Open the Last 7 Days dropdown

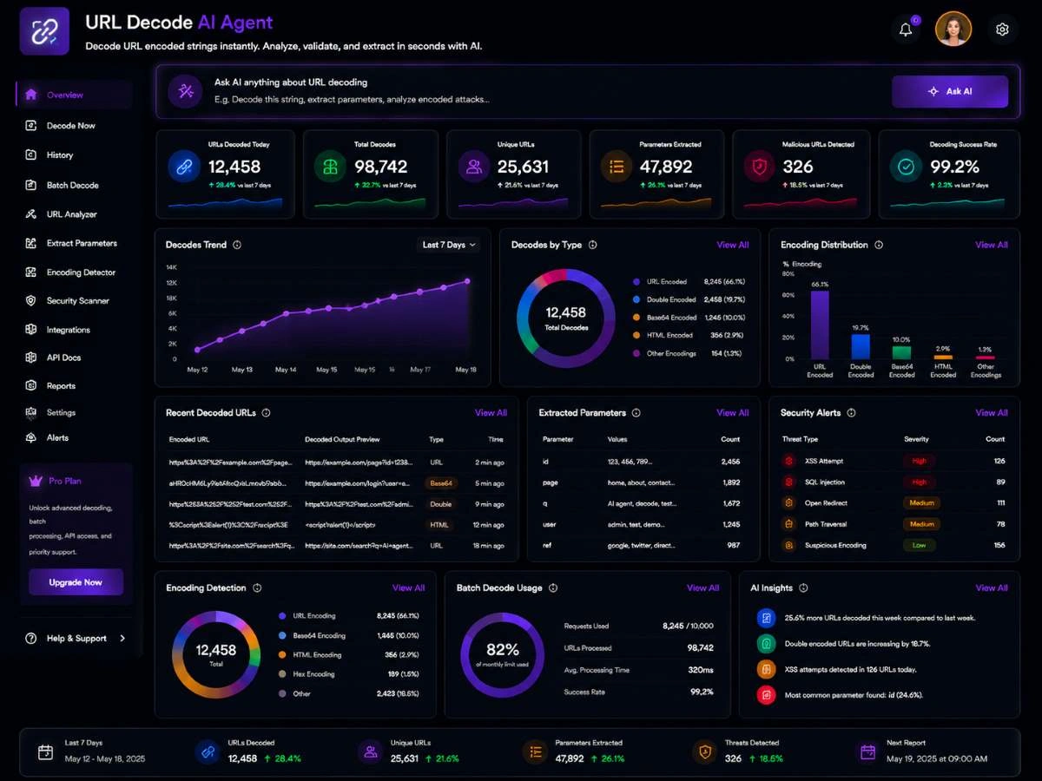coord(449,245)
